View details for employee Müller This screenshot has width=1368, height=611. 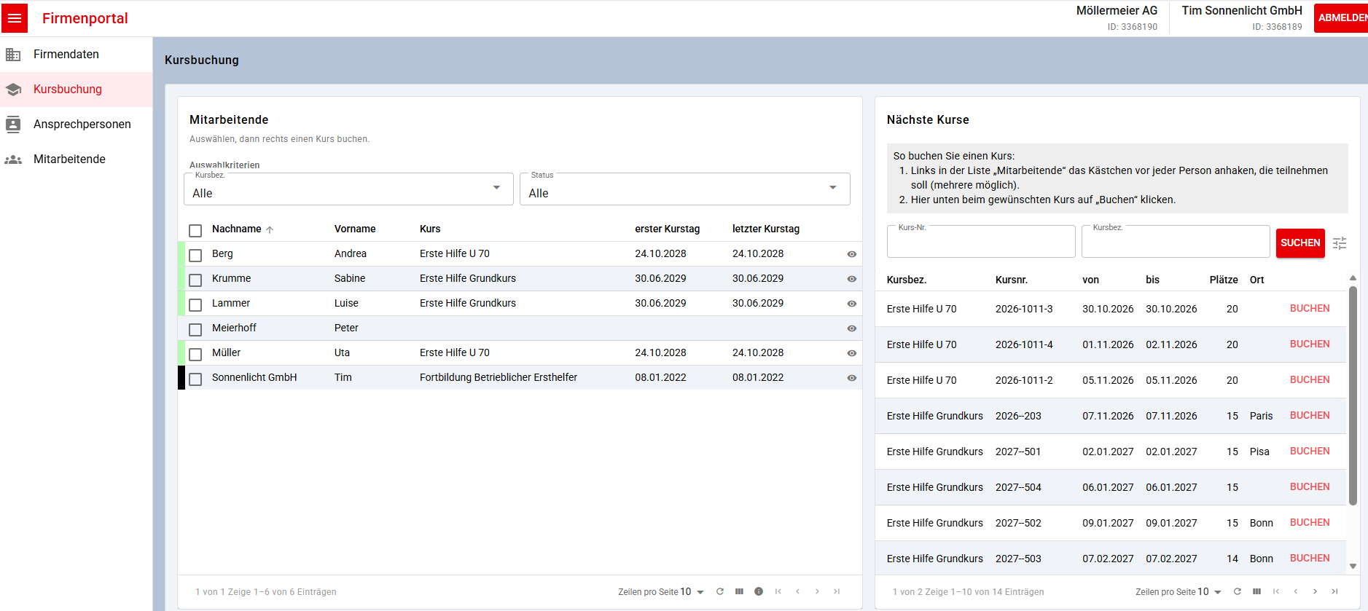click(851, 353)
